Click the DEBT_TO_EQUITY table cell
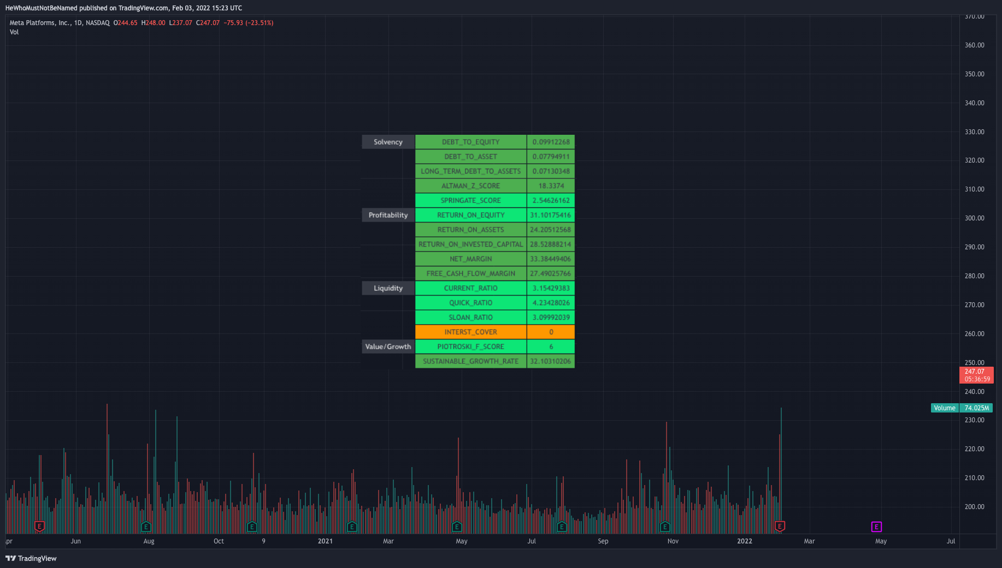The image size is (1002, 568). point(471,142)
